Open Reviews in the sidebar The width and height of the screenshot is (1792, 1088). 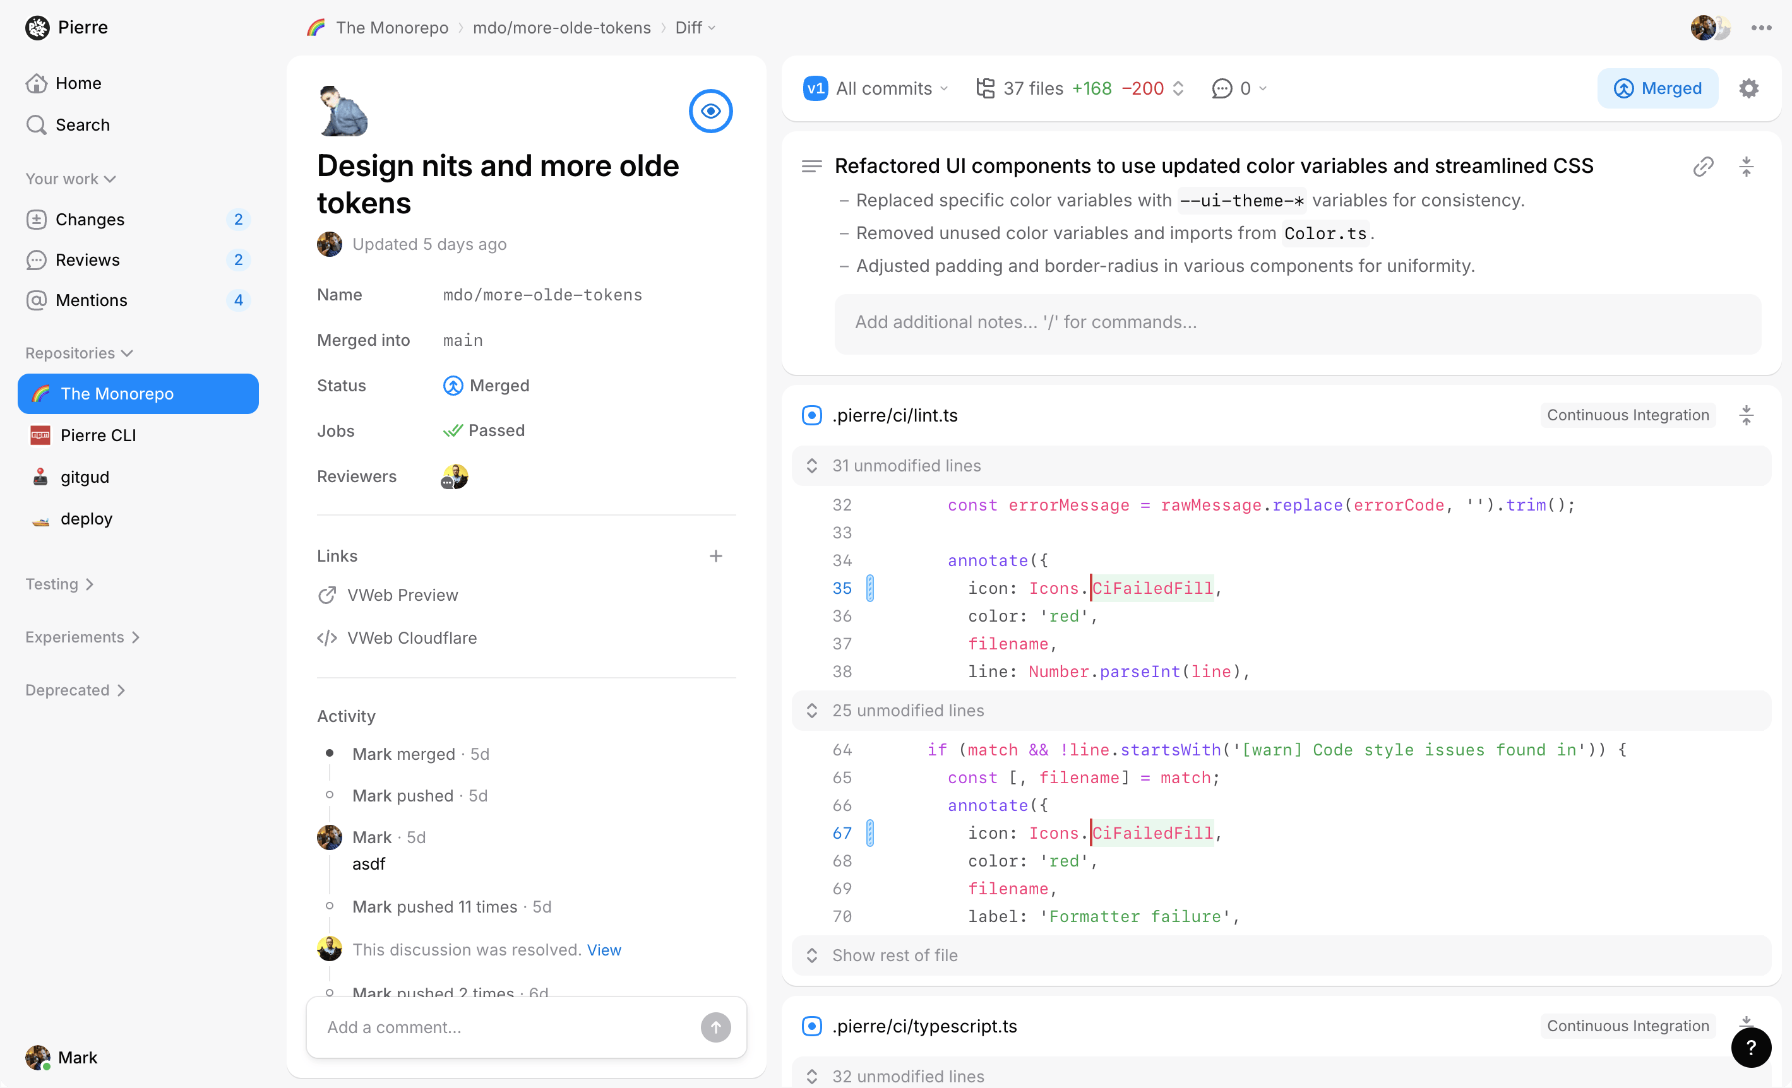87,260
